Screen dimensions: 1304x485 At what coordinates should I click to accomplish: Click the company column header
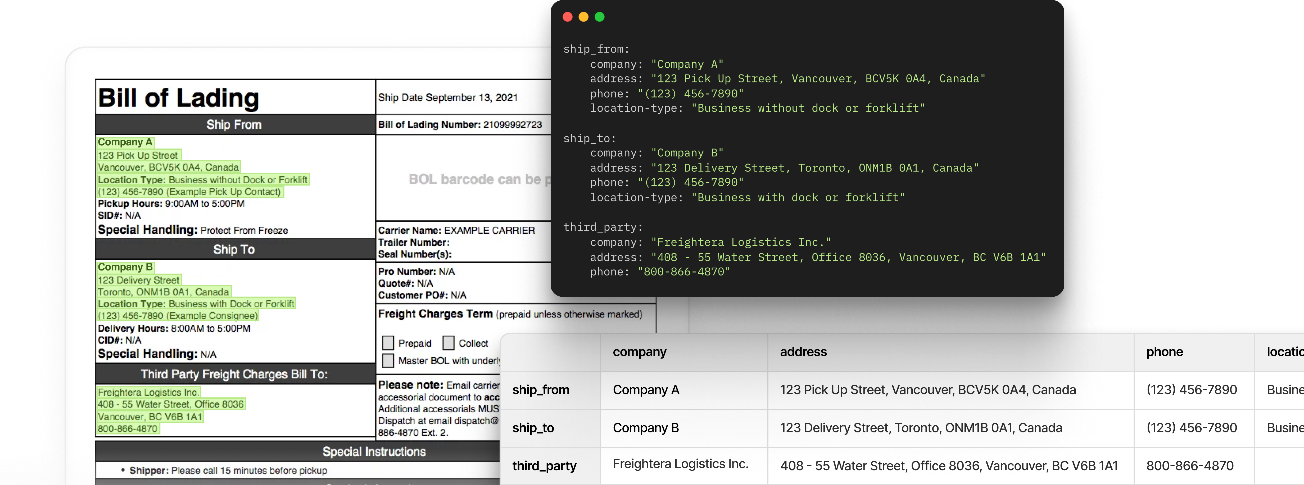[639, 352]
